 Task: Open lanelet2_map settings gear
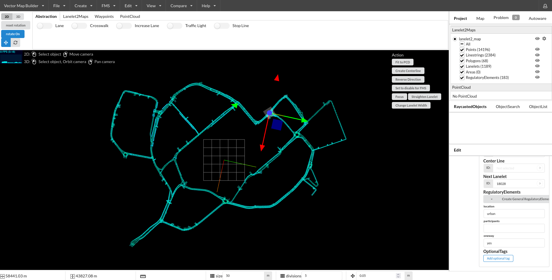tap(544, 39)
